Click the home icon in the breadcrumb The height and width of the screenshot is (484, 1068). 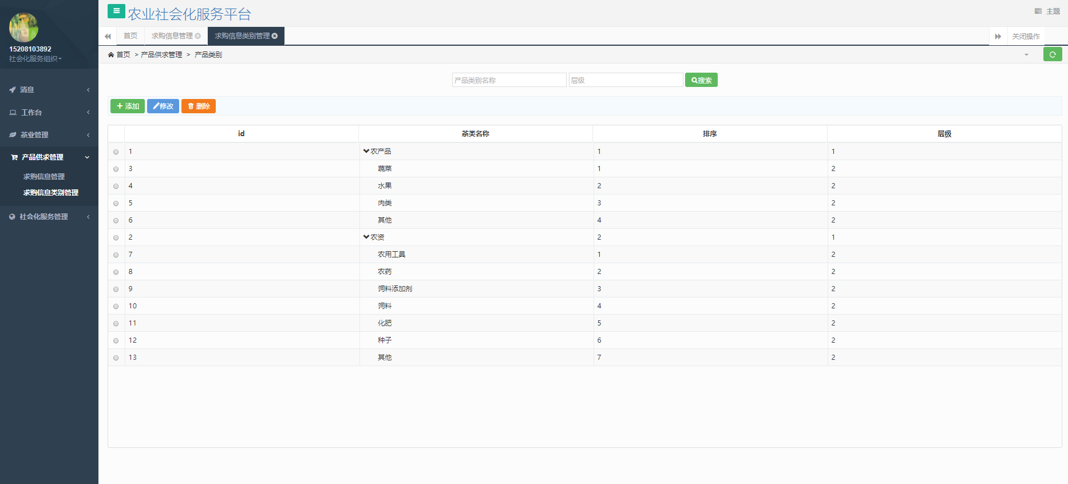[x=111, y=55]
